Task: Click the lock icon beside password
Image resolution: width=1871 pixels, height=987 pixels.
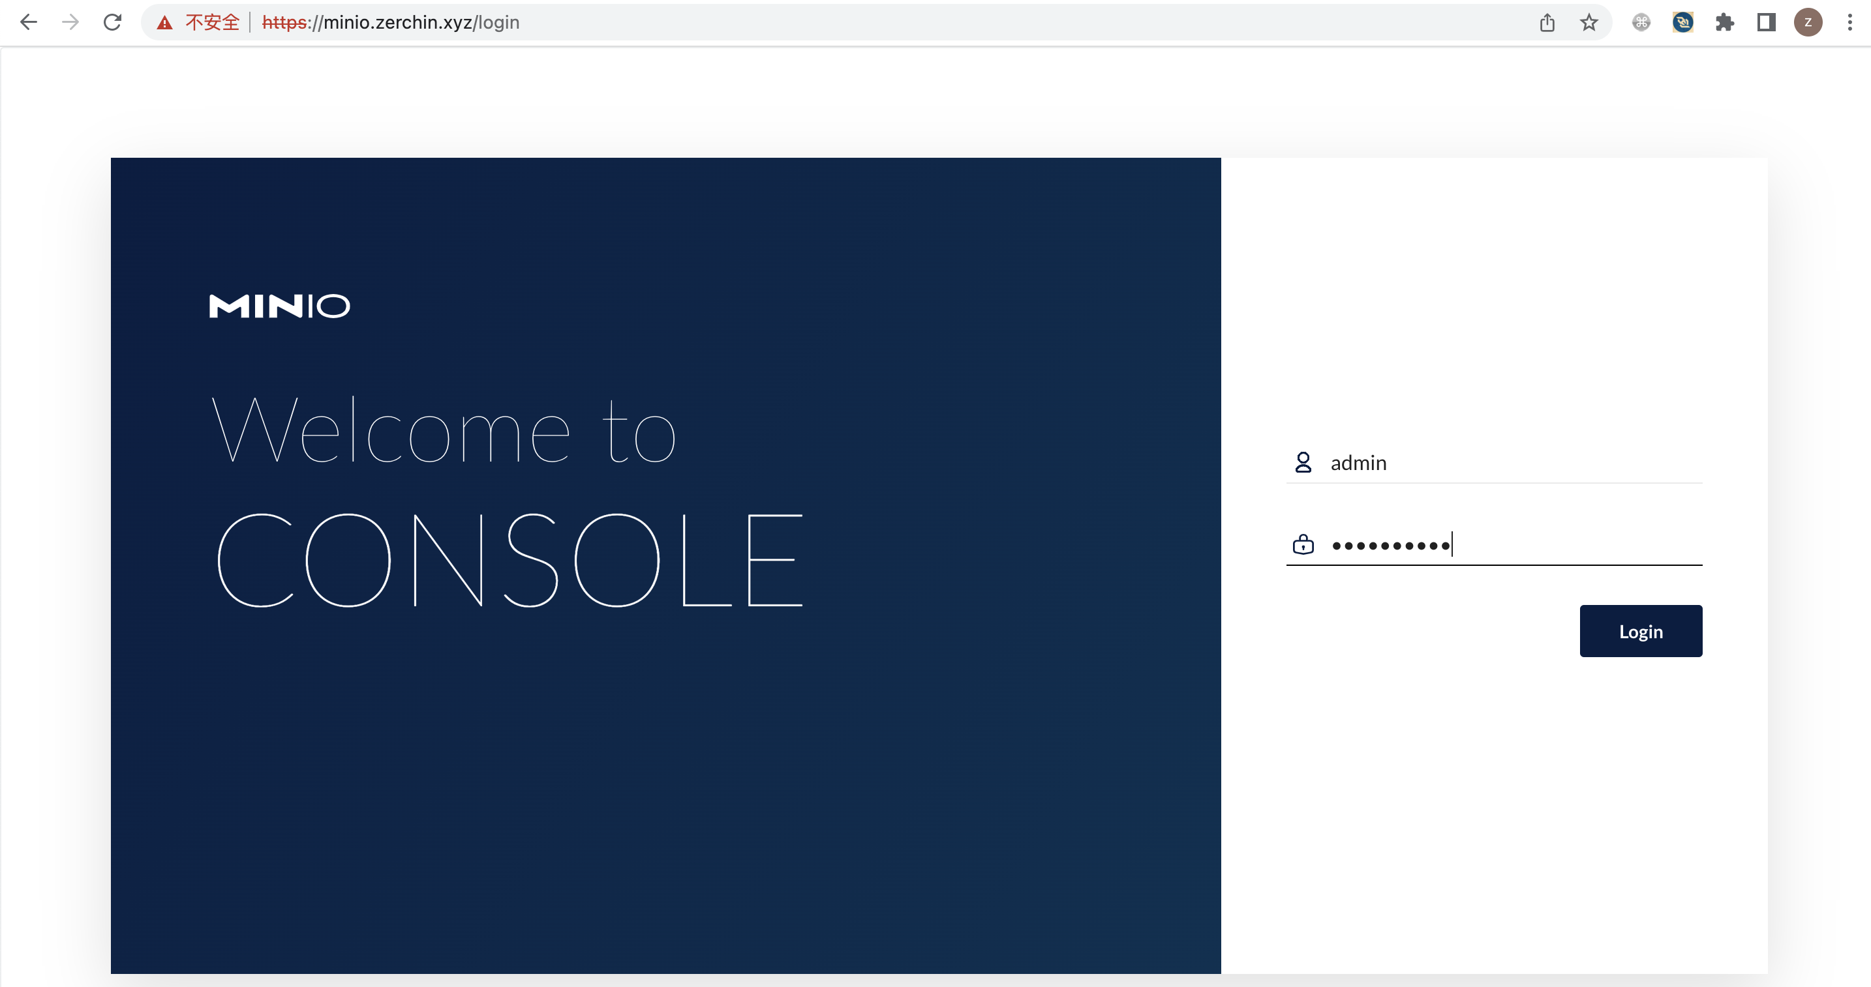Action: tap(1303, 544)
